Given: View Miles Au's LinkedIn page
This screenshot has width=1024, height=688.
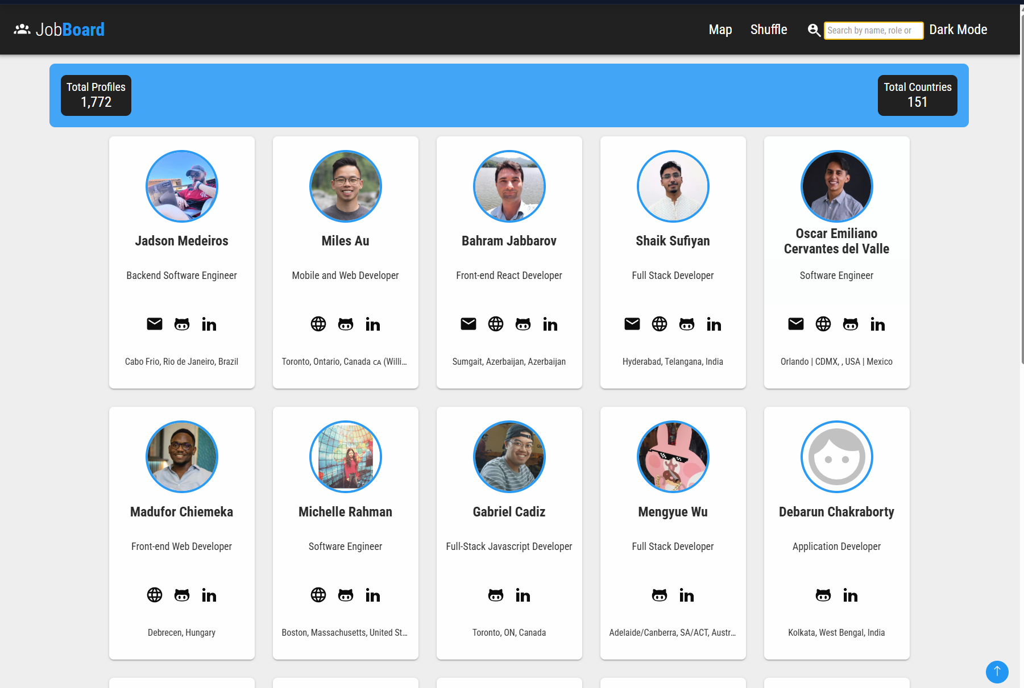Looking at the screenshot, I should [x=373, y=324].
